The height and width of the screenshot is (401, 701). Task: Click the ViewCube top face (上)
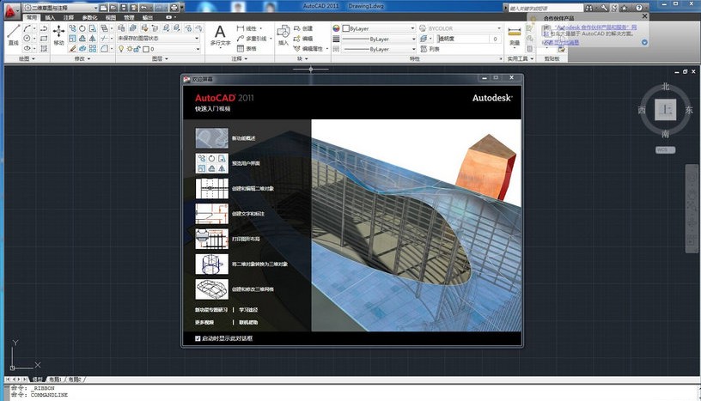pyautogui.click(x=664, y=110)
